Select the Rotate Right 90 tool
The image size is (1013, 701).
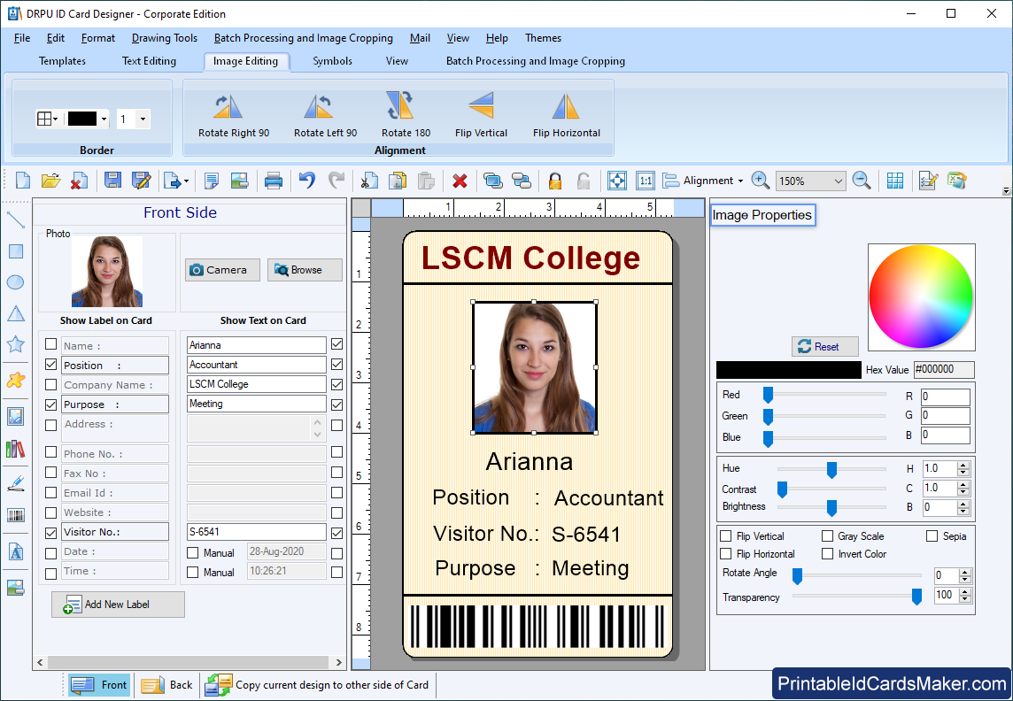232,113
